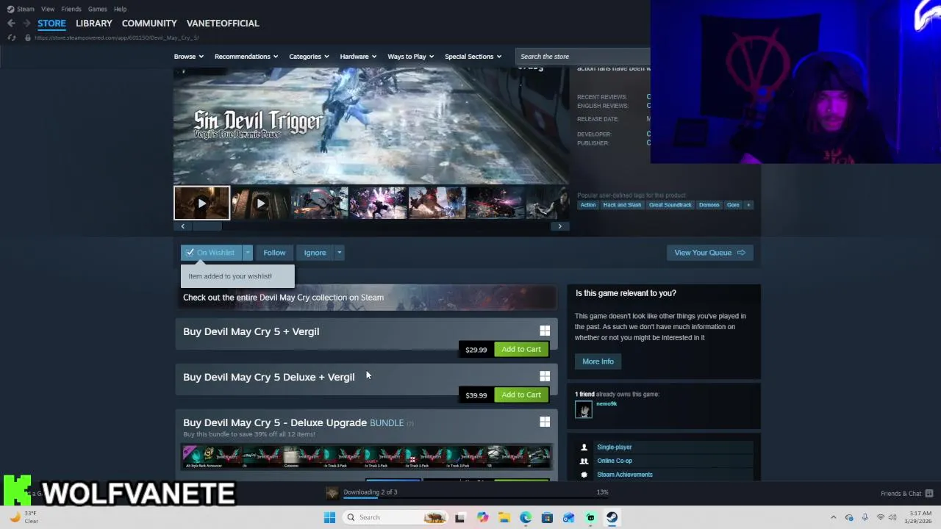Toggle the On Wishlist checkbox button

coord(212,253)
